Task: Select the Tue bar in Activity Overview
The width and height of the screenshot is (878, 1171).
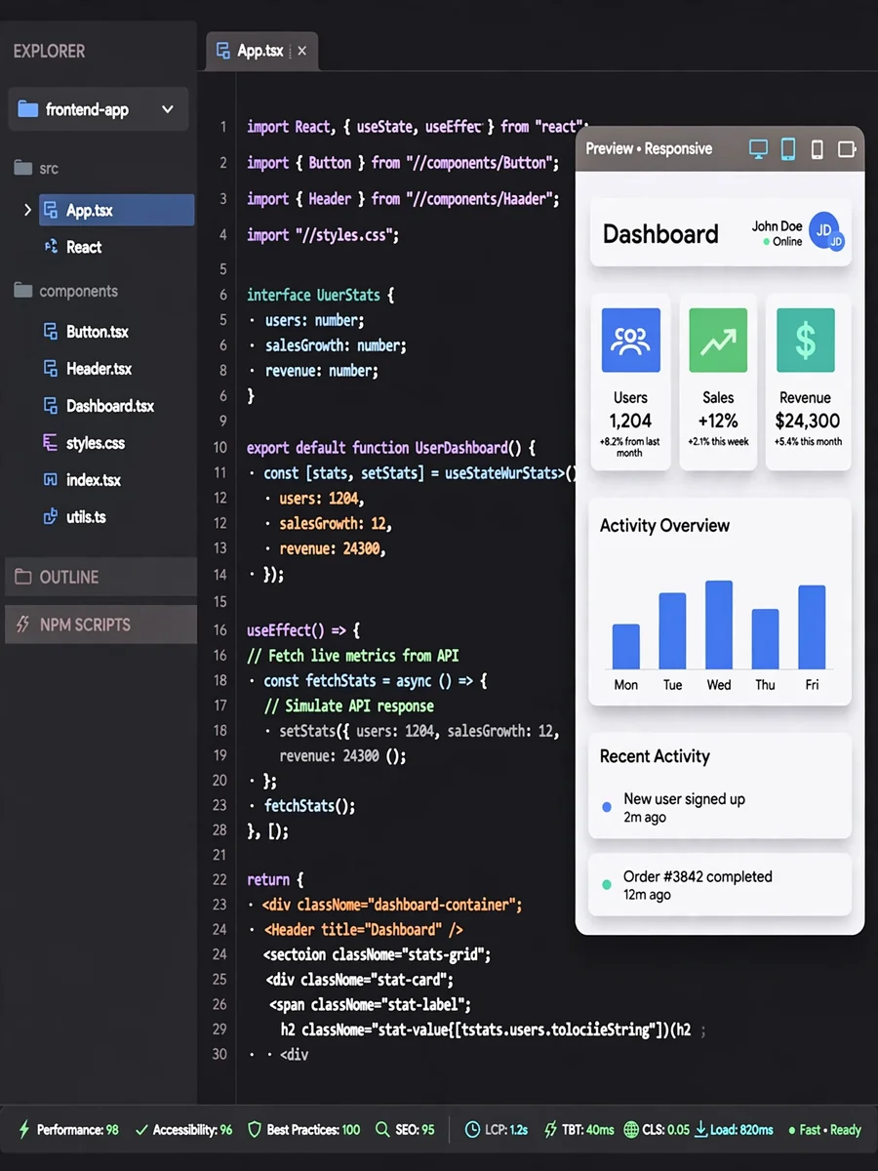Action: pos(672,630)
